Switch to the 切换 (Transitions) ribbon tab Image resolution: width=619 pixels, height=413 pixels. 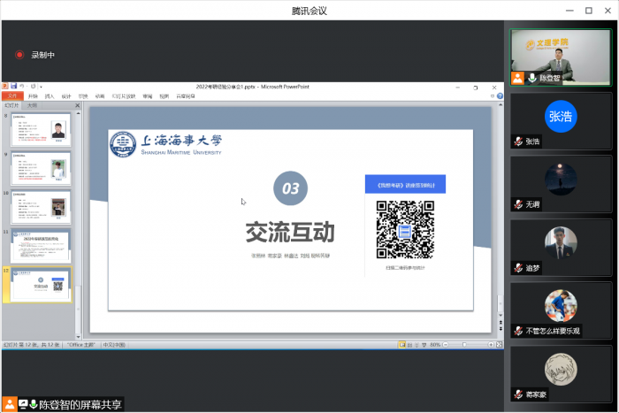click(x=83, y=96)
